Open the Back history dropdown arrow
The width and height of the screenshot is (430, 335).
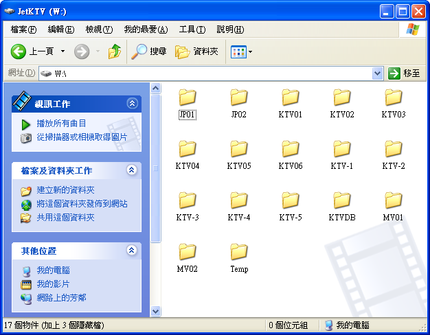click(63, 51)
